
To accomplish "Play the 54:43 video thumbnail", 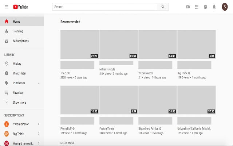I will coord(158,45).
